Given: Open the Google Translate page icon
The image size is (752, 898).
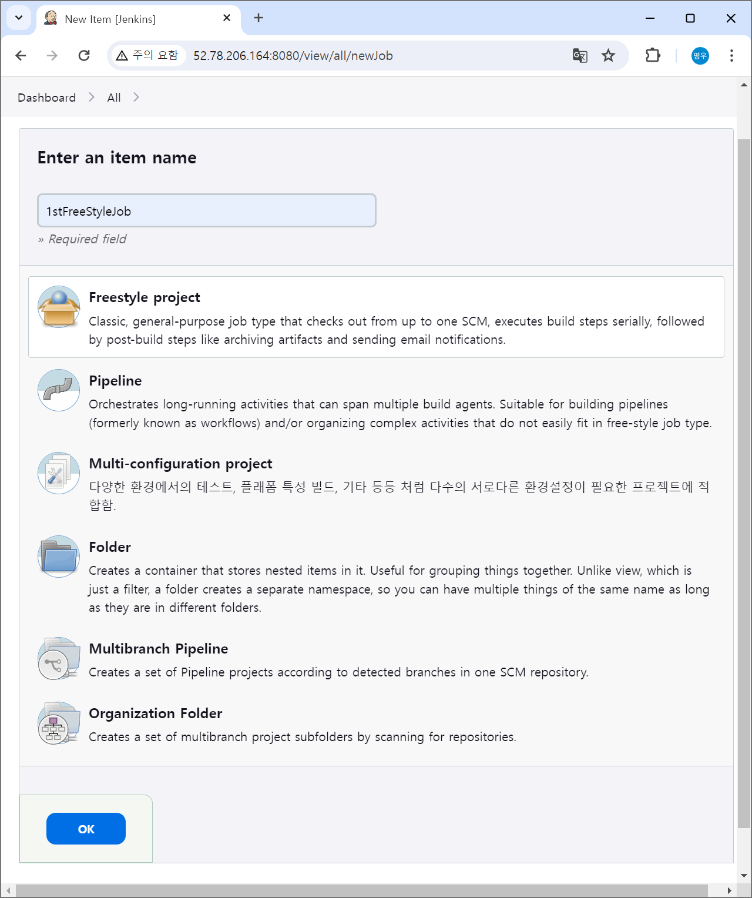Looking at the screenshot, I should [x=580, y=55].
